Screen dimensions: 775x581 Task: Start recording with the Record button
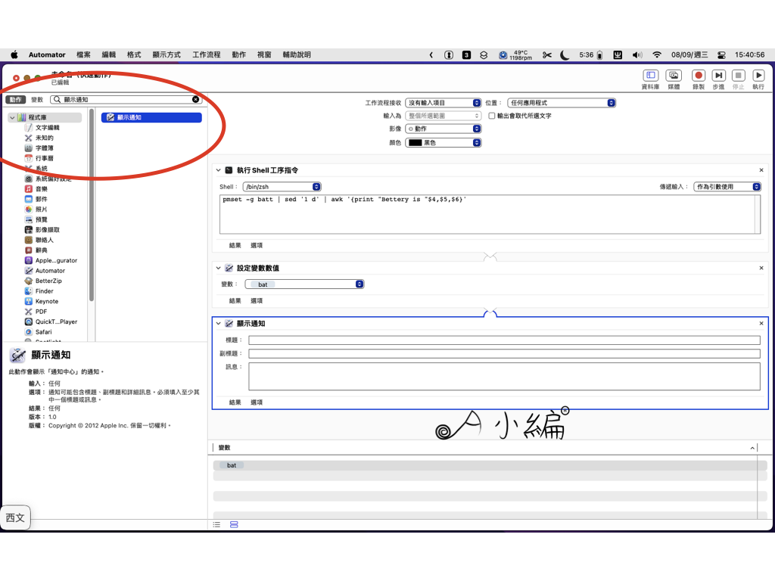[x=699, y=75]
